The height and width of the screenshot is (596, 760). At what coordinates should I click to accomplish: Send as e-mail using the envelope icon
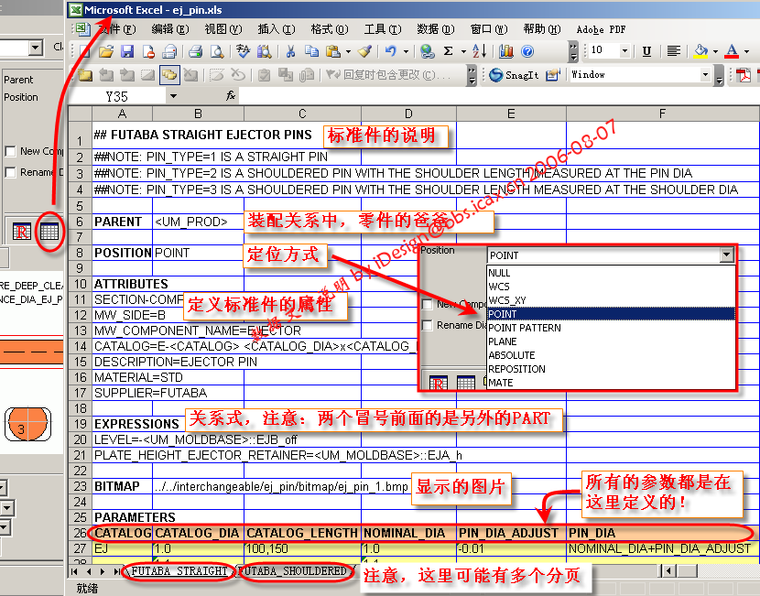pos(169,51)
